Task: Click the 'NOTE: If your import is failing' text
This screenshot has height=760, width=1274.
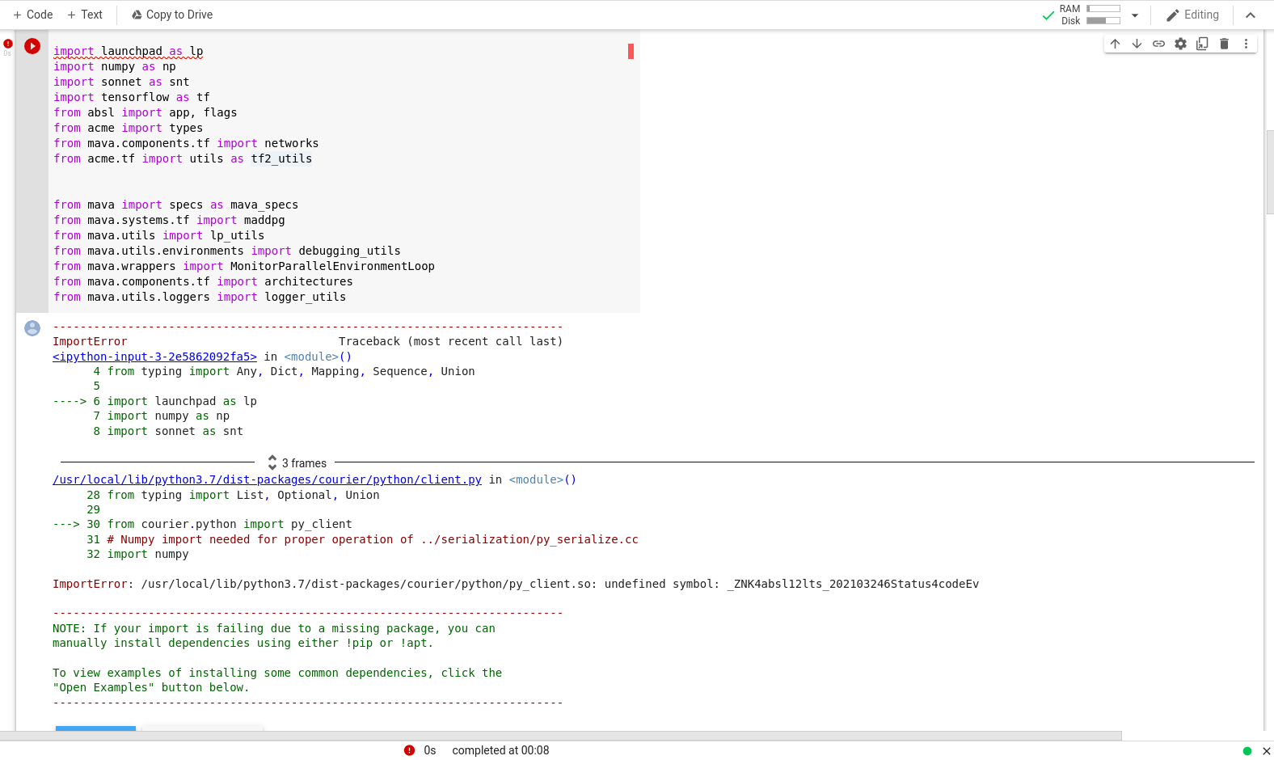Action: (x=274, y=628)
